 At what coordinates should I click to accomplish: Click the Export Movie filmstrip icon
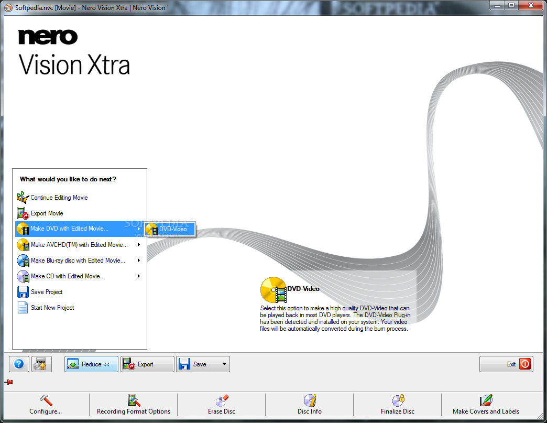point(23,213)
